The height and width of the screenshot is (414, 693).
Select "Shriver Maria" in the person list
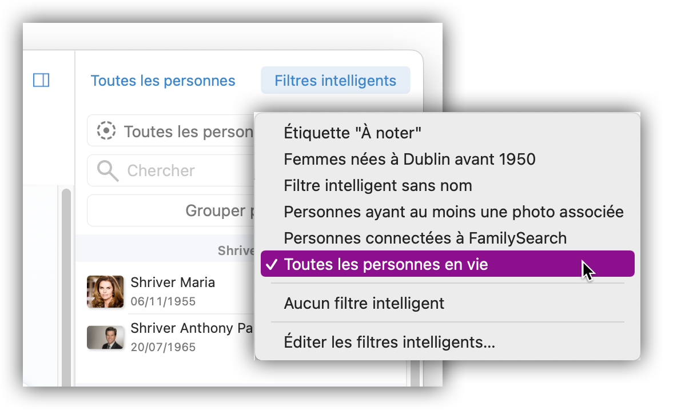[x=173, y=282]
